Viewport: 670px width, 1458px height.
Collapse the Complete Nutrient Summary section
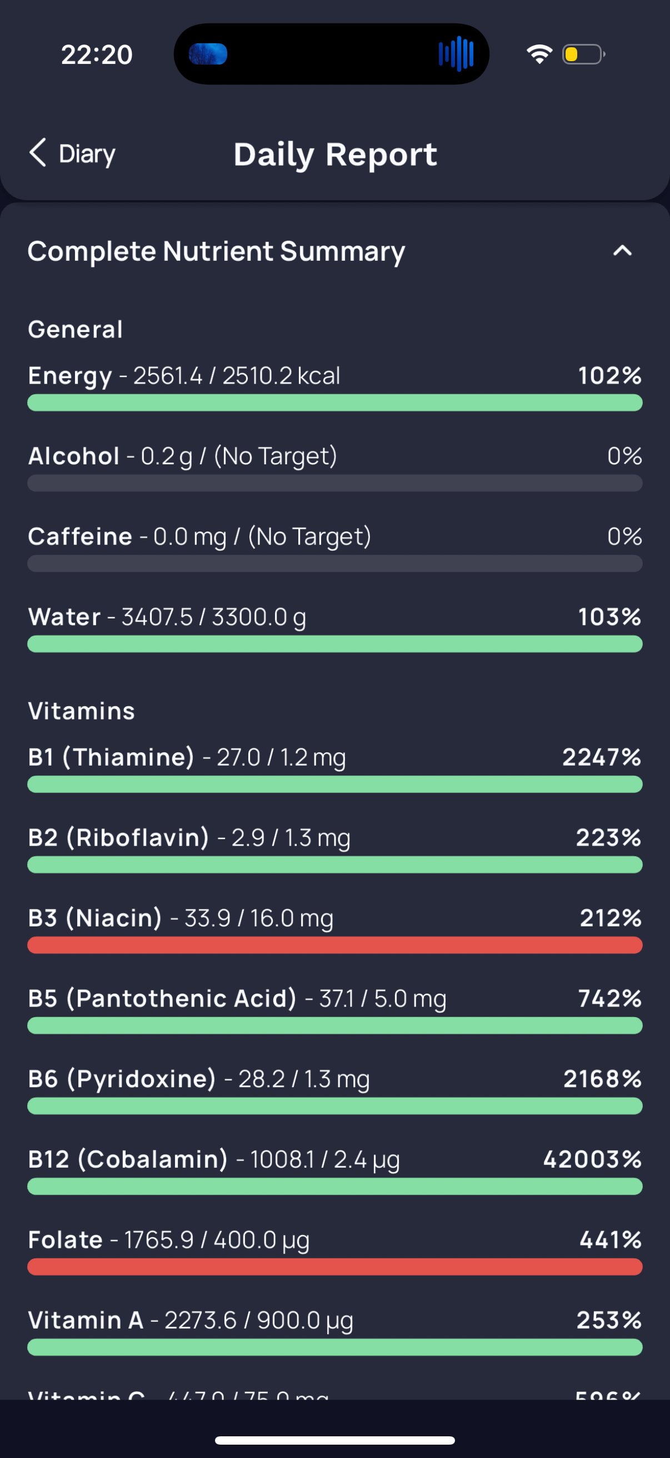(x=622, y=251)
